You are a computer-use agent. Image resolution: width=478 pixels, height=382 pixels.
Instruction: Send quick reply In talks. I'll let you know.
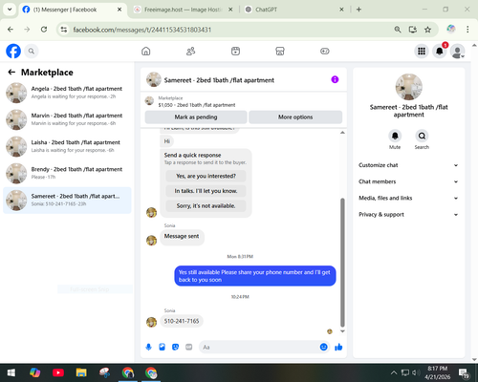pos(206,191)
